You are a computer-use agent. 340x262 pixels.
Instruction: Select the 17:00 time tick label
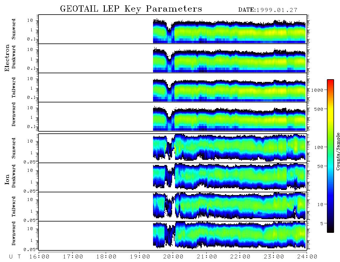[73, 257]
